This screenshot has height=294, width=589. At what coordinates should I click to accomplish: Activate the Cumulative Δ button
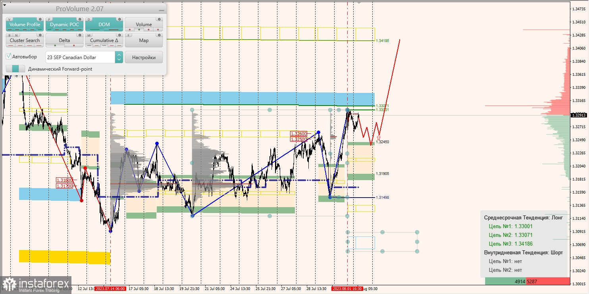(x=104, y=40)
